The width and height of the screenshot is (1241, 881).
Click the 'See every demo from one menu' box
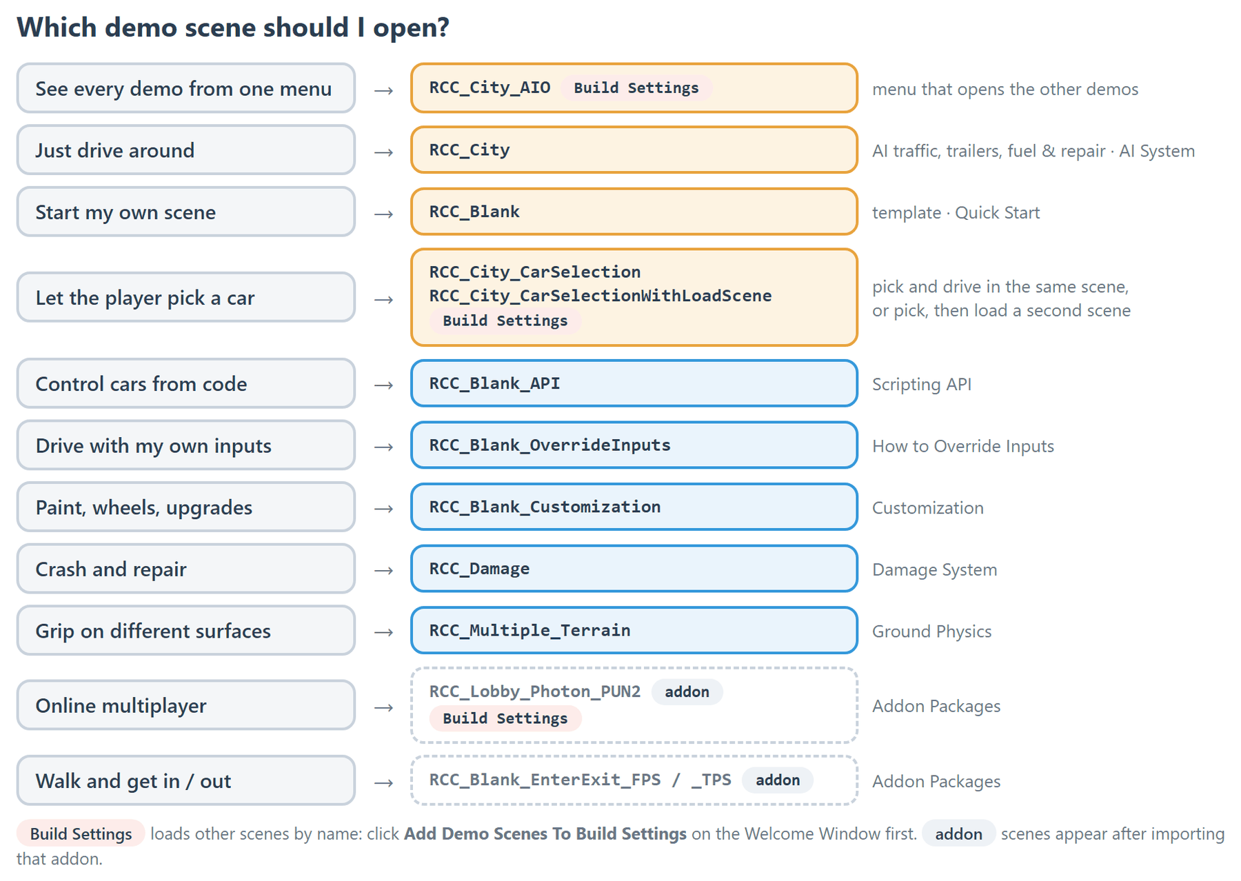tap(186, 88)
